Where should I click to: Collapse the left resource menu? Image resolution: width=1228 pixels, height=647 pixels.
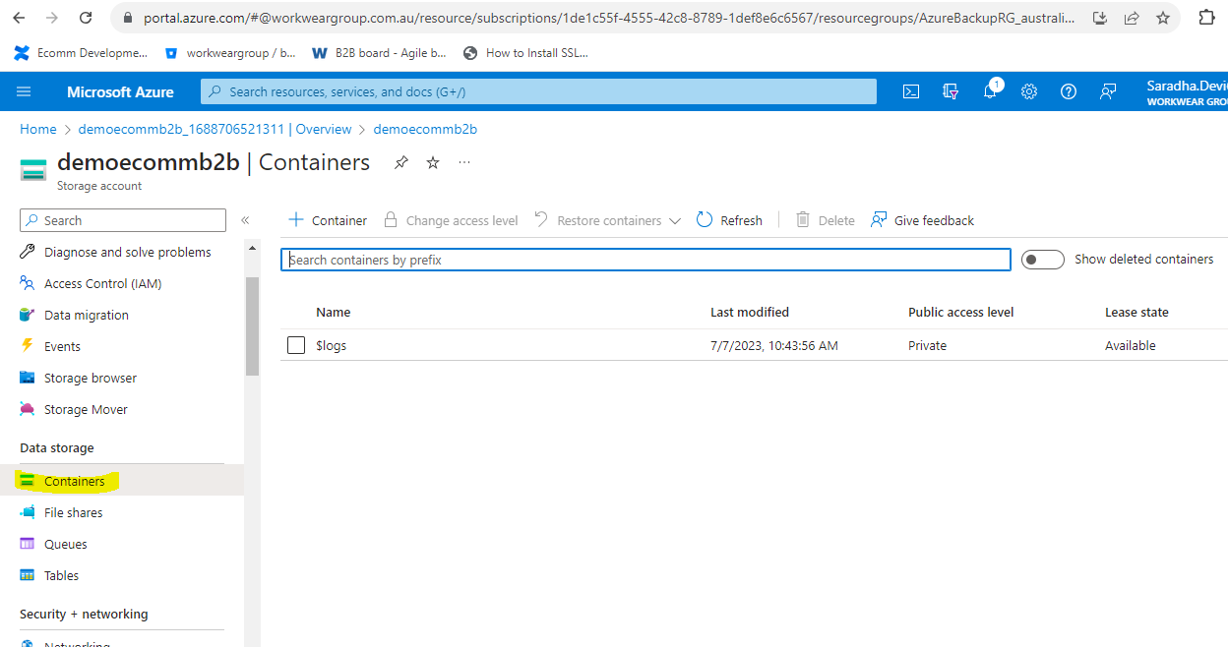click(245, 220)
